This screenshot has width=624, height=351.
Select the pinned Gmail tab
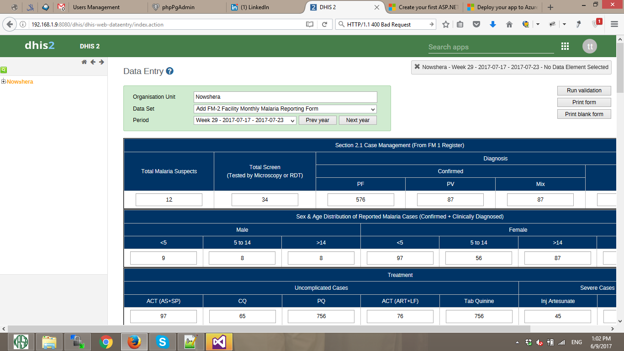coord(61,7)
